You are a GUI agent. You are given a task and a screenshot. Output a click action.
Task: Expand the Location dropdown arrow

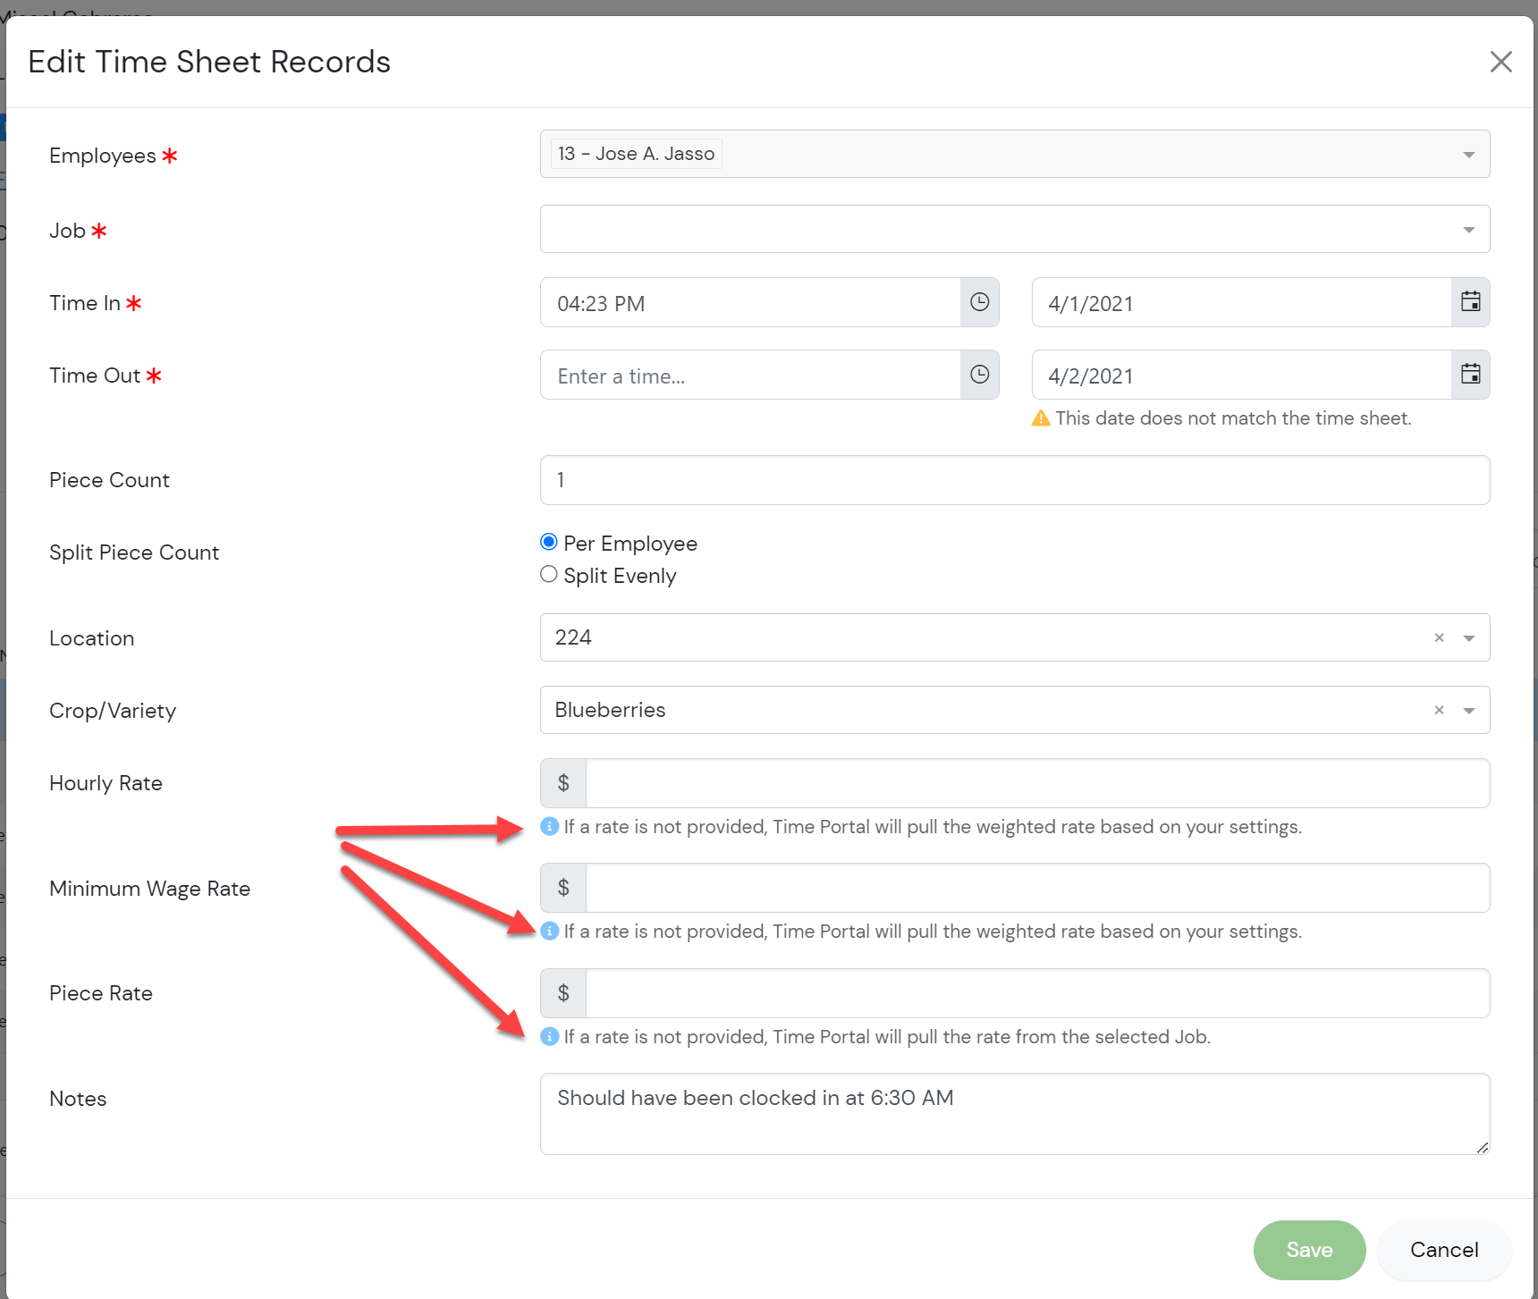click(1468, 638)
